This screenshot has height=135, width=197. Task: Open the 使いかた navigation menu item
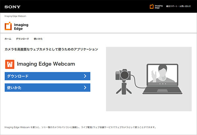pyautogui.click(x=38, y=39)
